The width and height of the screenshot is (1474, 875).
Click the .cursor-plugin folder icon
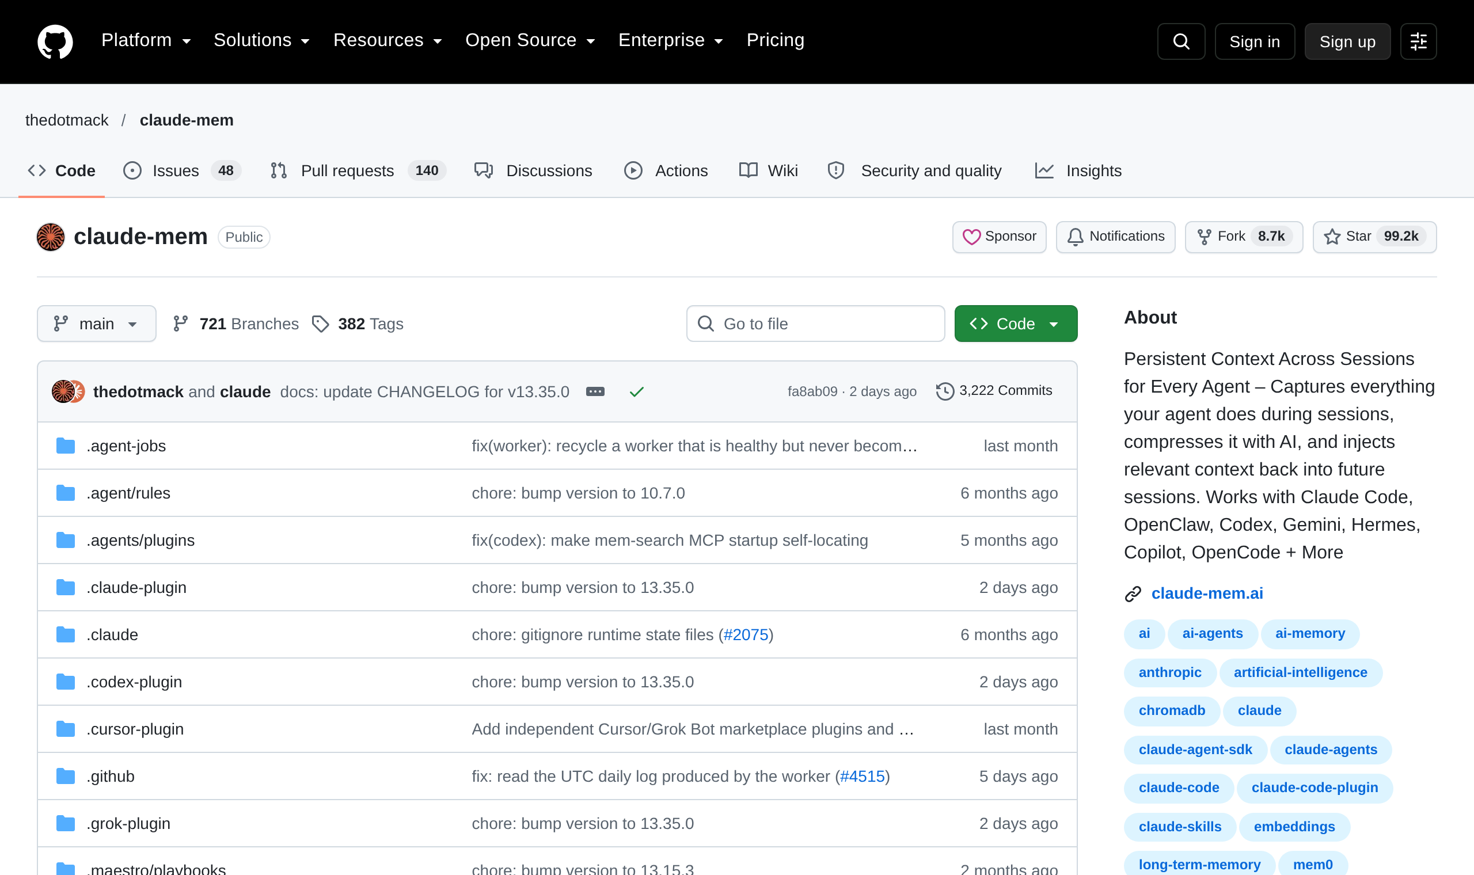click(x=66, y=729)
